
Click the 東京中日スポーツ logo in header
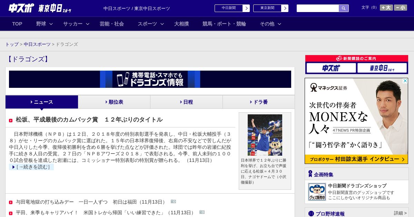click(55, 9)
